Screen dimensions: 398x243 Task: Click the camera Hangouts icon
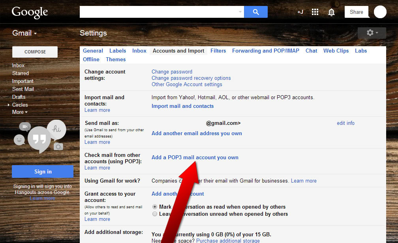tap(58, 147)
